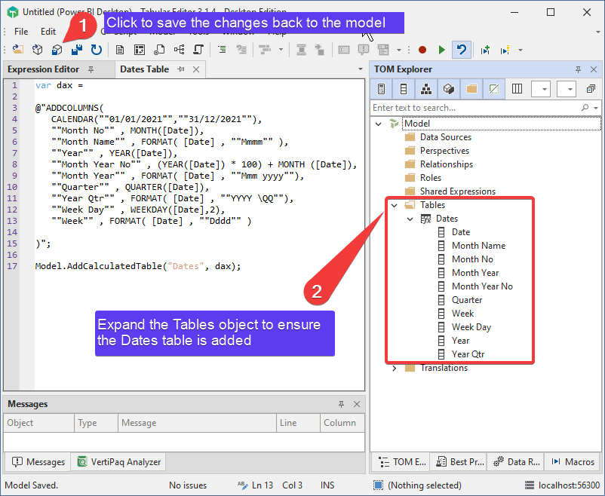Collapse all nodes via stacked windows icon

click(x=591, y=89)
